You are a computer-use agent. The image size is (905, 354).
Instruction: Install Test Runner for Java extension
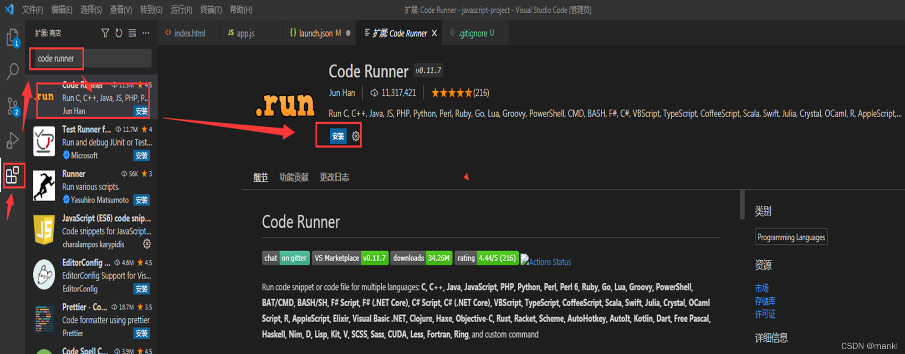pos(141,156)
